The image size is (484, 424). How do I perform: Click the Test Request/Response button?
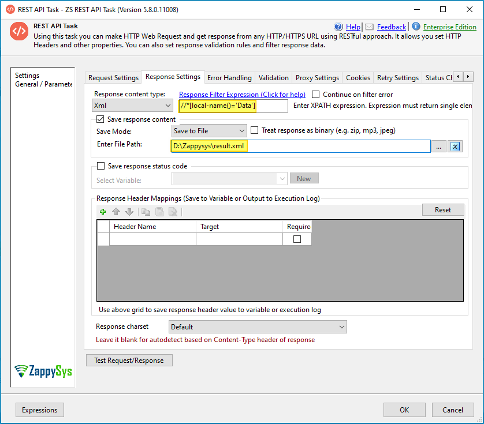point(129,361)
